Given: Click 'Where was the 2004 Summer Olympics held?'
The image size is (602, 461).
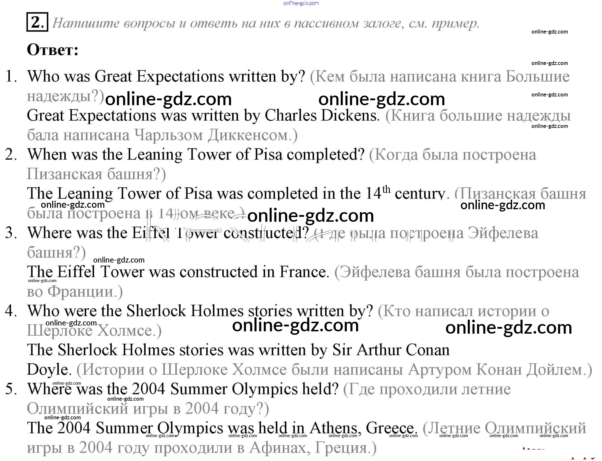Looking at the screenshot, I should [x=183, y=389].
